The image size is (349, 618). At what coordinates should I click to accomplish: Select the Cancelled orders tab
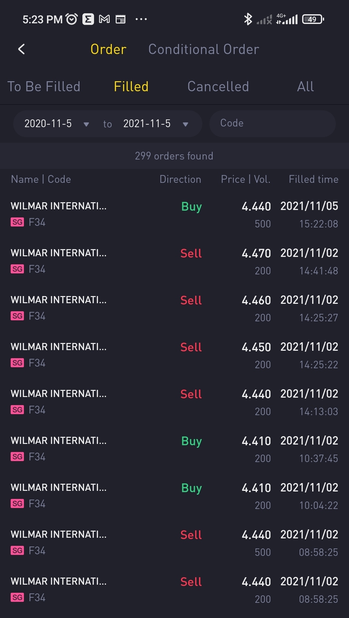pyautogui.click(x=218, y=86)
